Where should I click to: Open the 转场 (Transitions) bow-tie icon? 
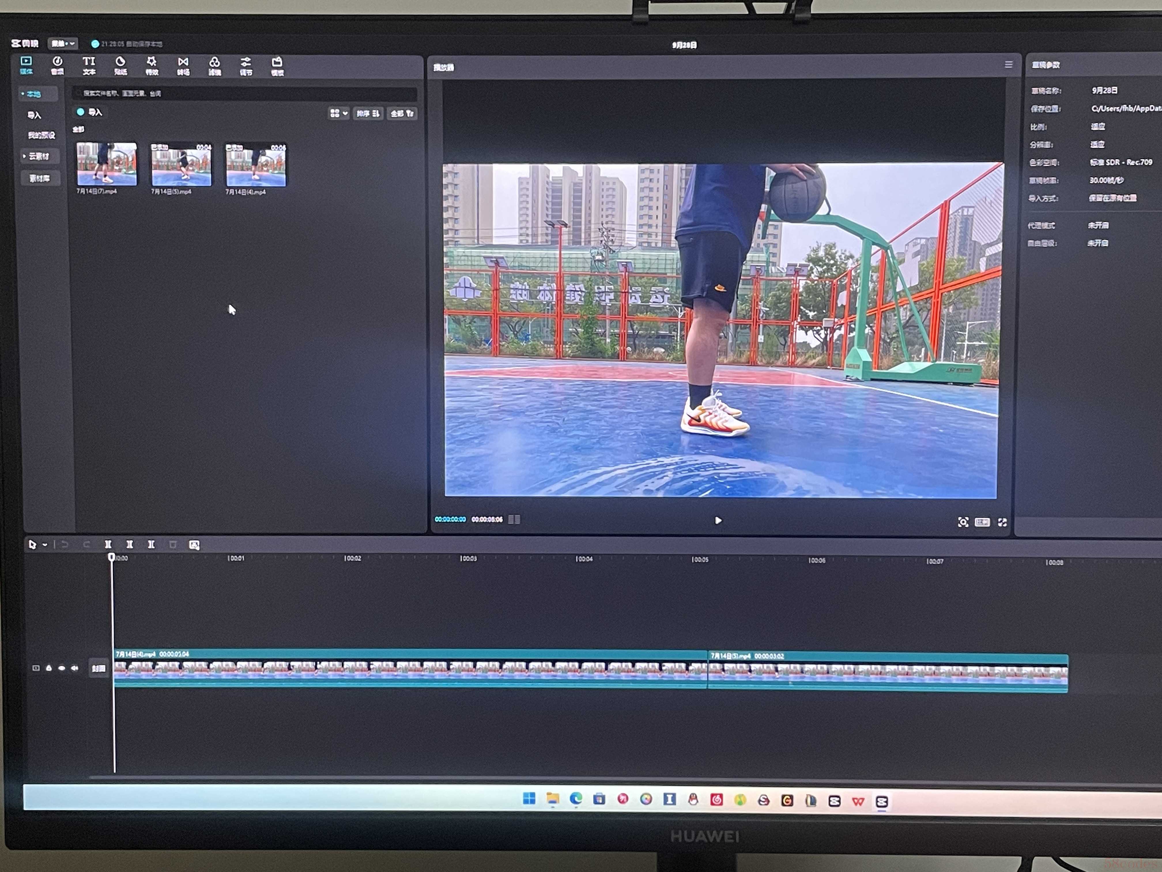[x=183, y=66]
